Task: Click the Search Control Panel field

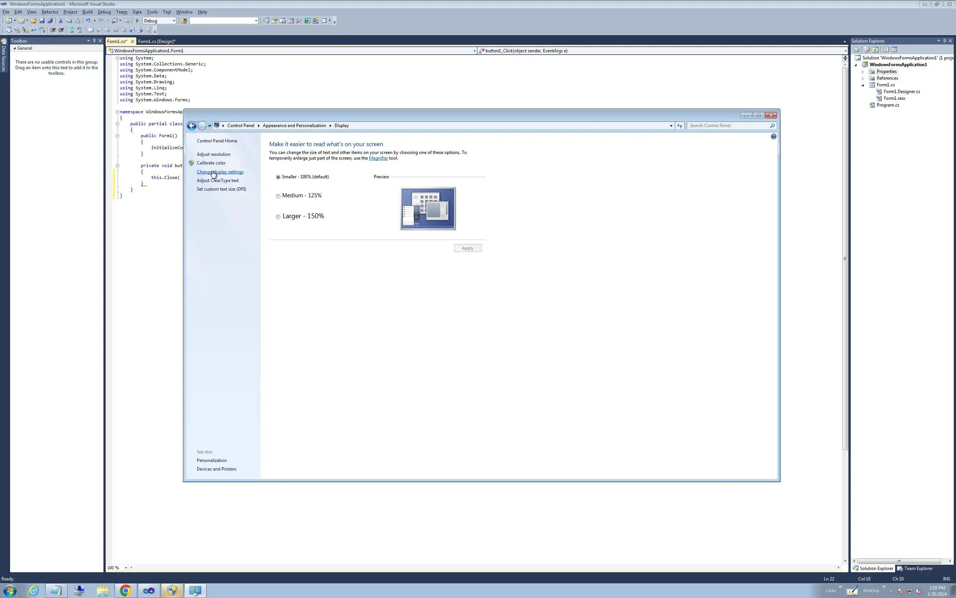Action: pos(728,125)
